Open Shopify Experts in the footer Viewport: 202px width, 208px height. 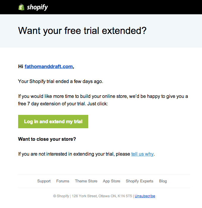coord(140,181)
